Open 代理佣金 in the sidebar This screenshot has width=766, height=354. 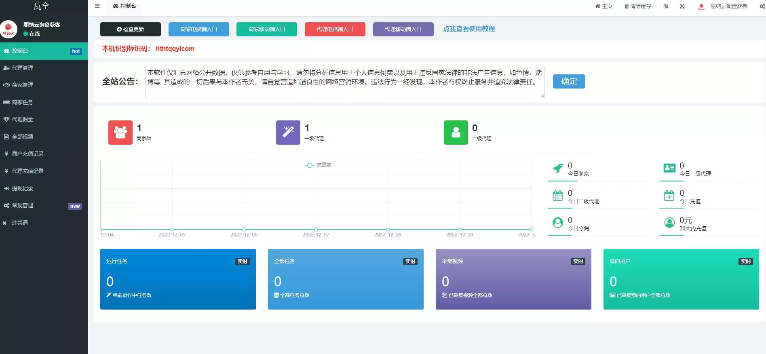pyautogui.click(x=44, y=119)
